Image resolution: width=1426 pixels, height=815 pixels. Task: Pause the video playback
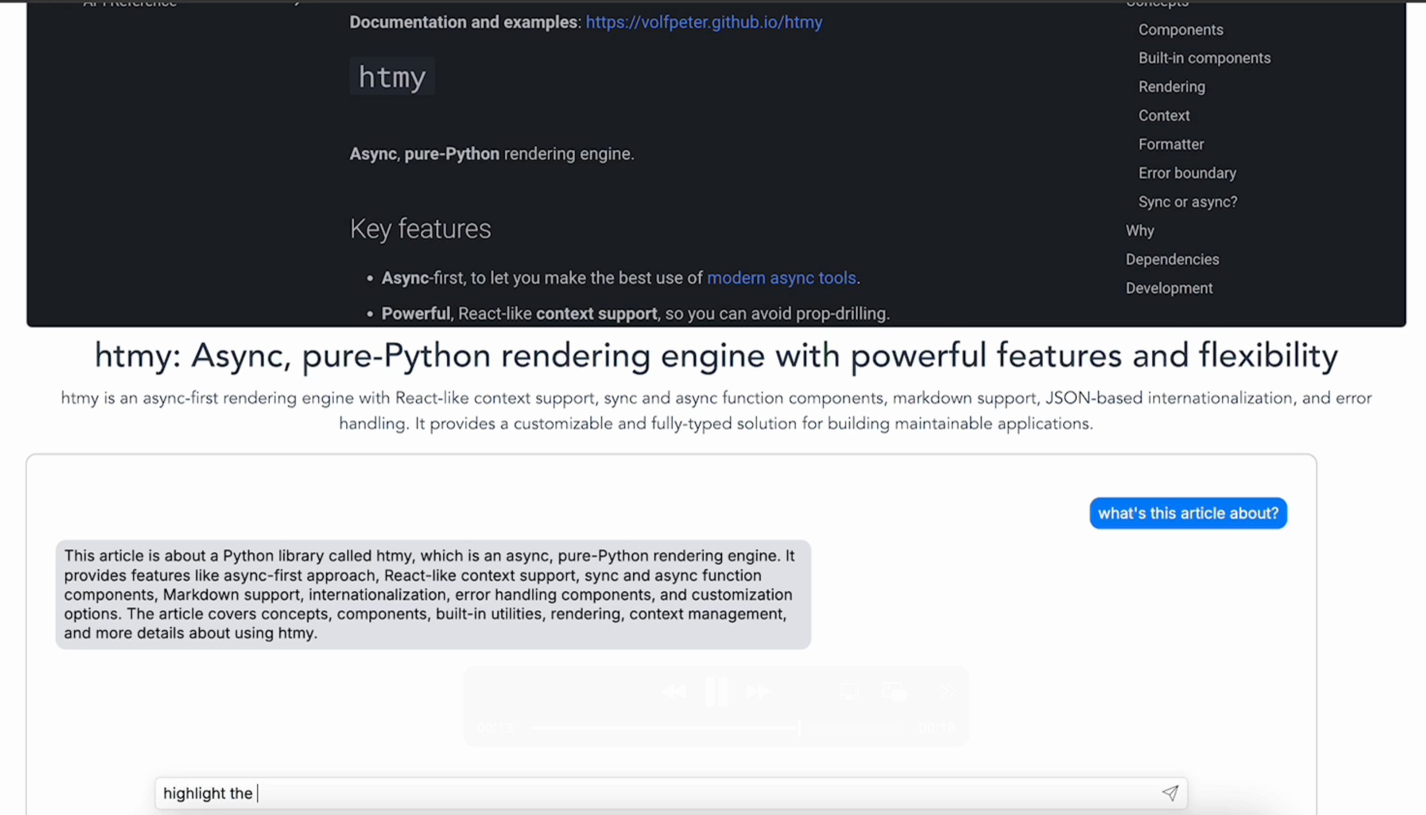click(716, 692)
